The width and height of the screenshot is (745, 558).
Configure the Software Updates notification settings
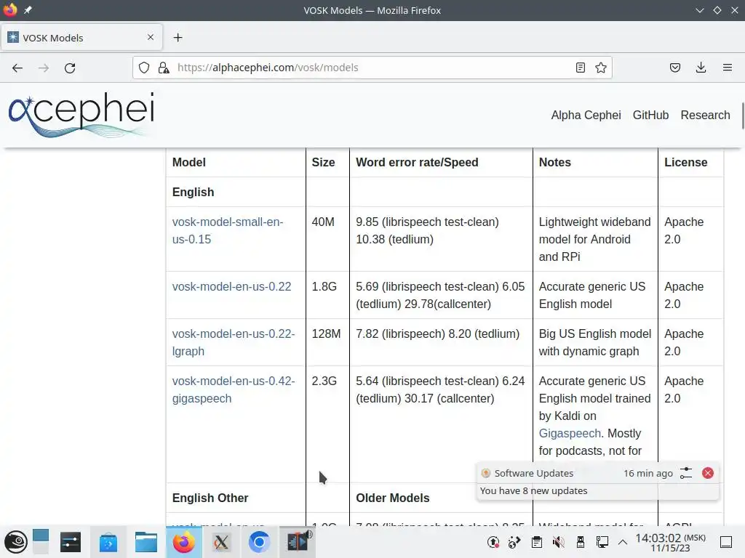coord(685,473)
